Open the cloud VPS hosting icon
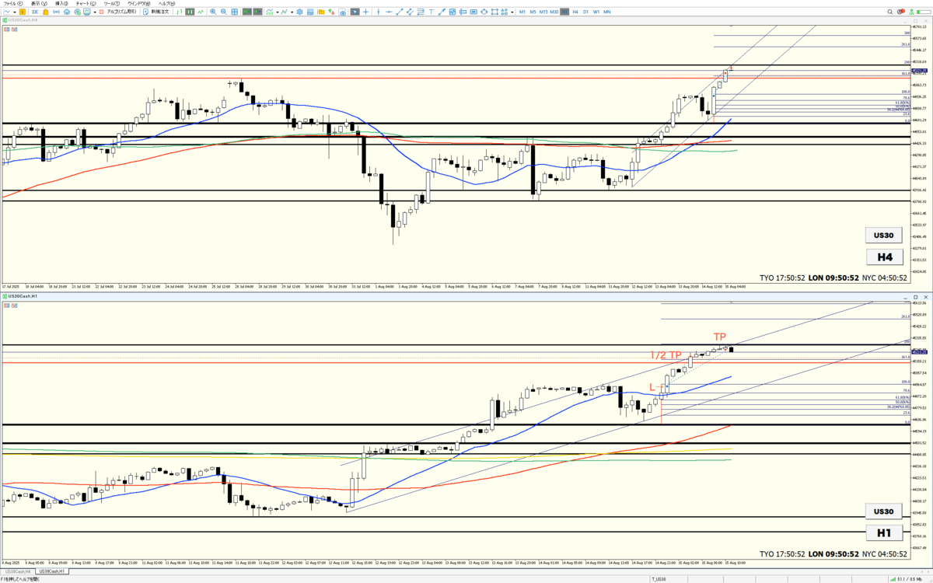933x583 pixels. tap(68, 12)
